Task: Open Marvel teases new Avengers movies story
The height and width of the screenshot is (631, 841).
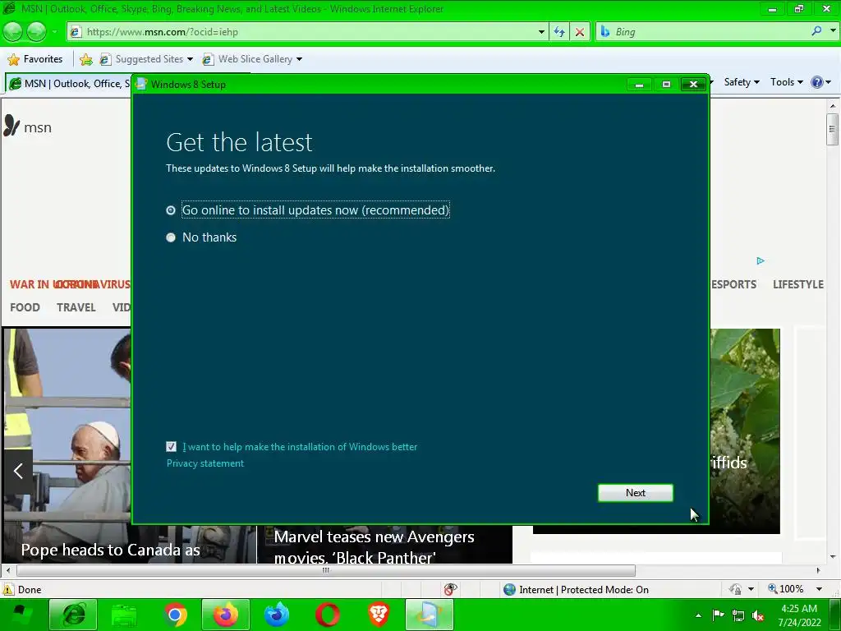Action: pyautogui.click(x=374, y=546)
